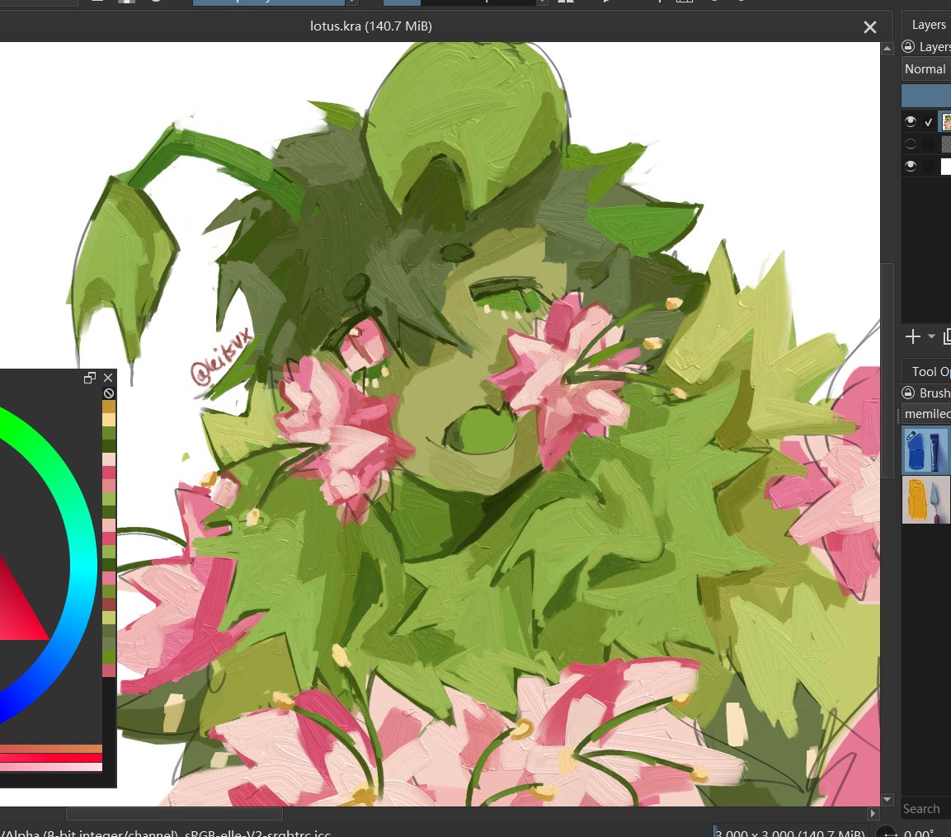Hide the top painted layer
The image size is (951, 837).
(x=911, y=121)
